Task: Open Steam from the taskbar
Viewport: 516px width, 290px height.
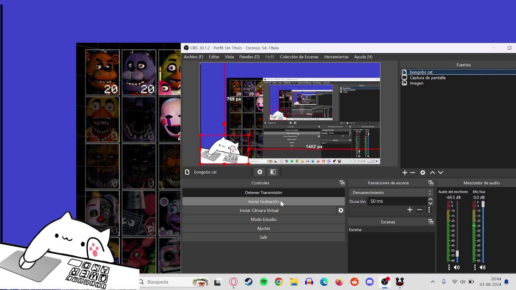Action: pos(248,282)
